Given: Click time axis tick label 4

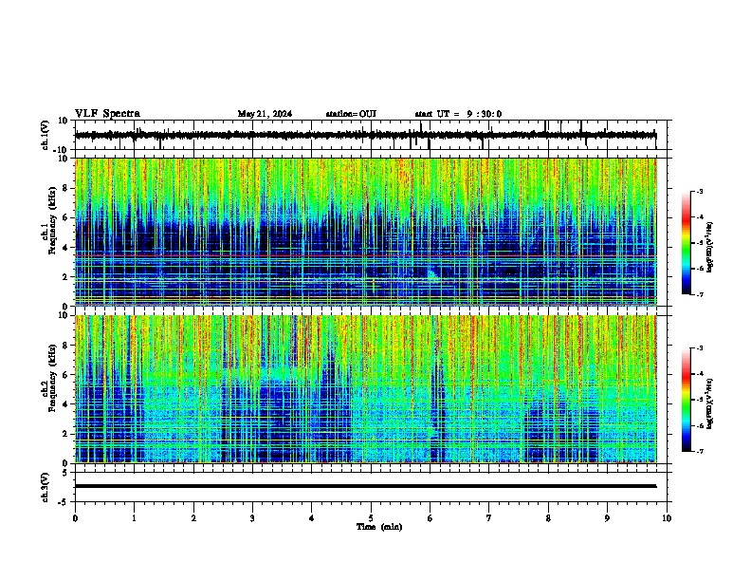Looking at the screenshot, I should tap(311, 518).
